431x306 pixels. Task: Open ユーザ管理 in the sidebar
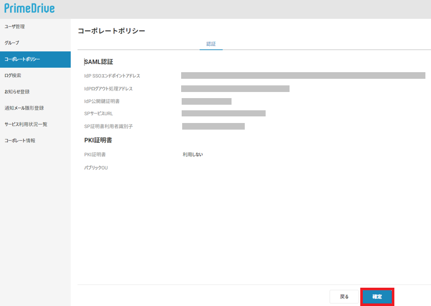pos(15,26)
